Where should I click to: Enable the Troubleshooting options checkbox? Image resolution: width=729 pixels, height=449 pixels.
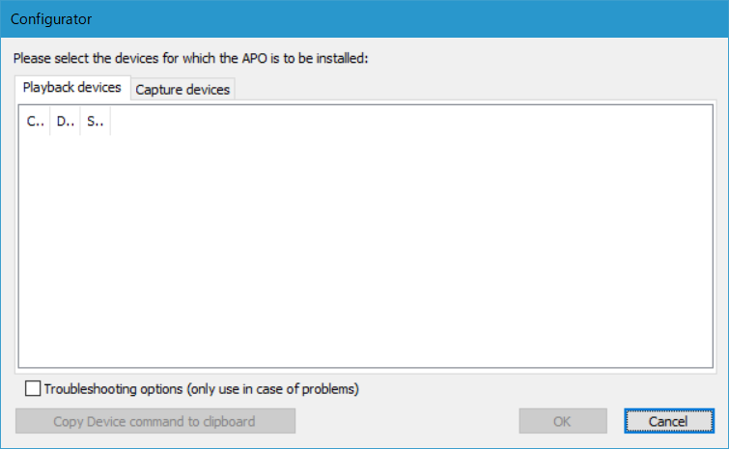click(x=34, y=389)
